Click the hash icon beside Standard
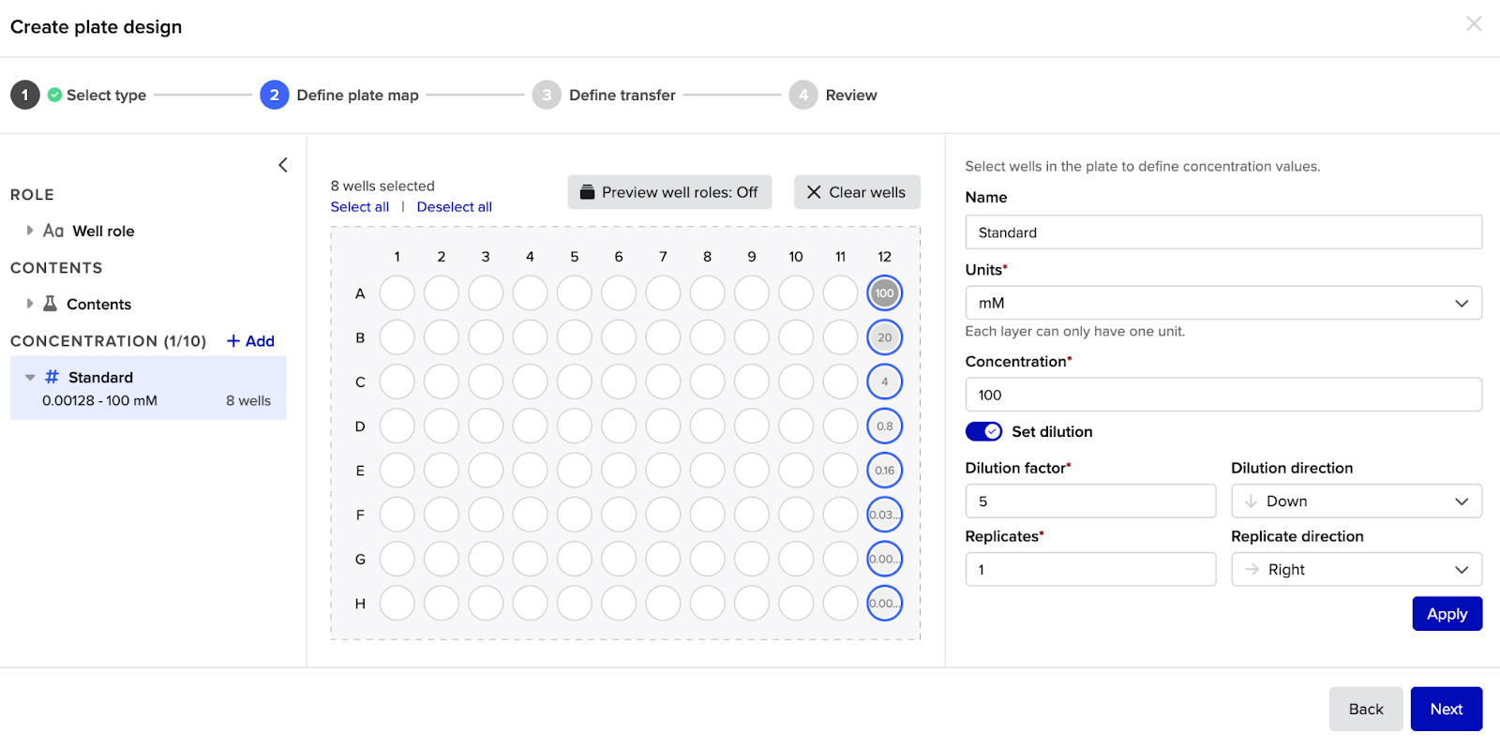Viewport: 1500px width, 748px height. click(x=52, y=377)
